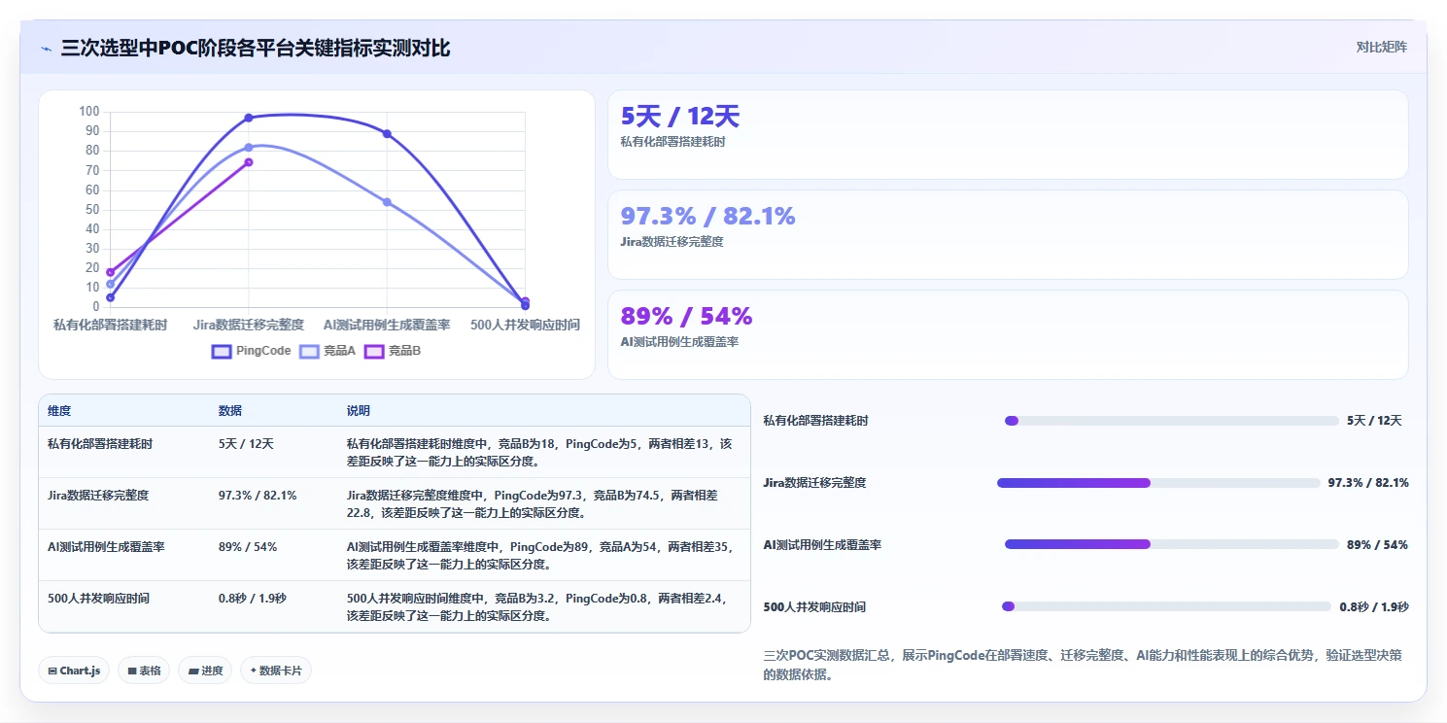
Task: Click the 表格 tag icon
Action: click(x=131, y=671)
